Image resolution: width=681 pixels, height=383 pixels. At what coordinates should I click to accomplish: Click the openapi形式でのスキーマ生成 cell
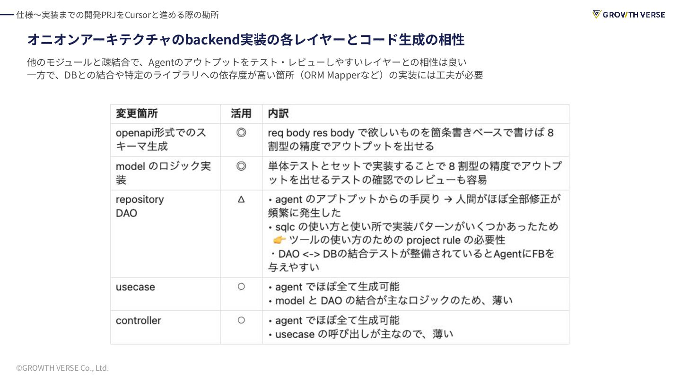(166, 140)
